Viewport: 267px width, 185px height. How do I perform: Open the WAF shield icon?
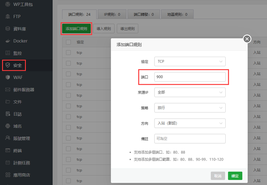click(x=8, y=77)
